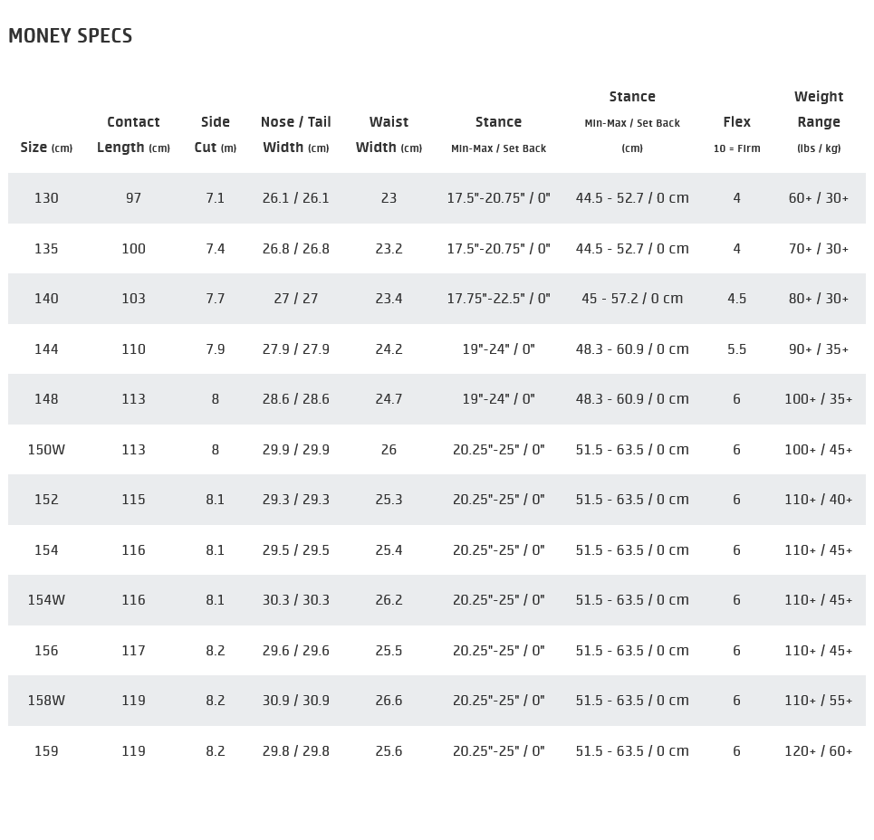Click the Waist Width column header
This screenshot has height=840, width=874.
click(x=389, y=134)
